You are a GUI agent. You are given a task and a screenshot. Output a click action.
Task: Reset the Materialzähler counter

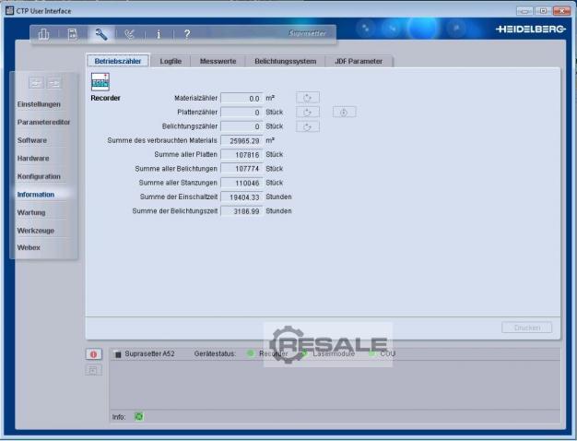point(308,97)
